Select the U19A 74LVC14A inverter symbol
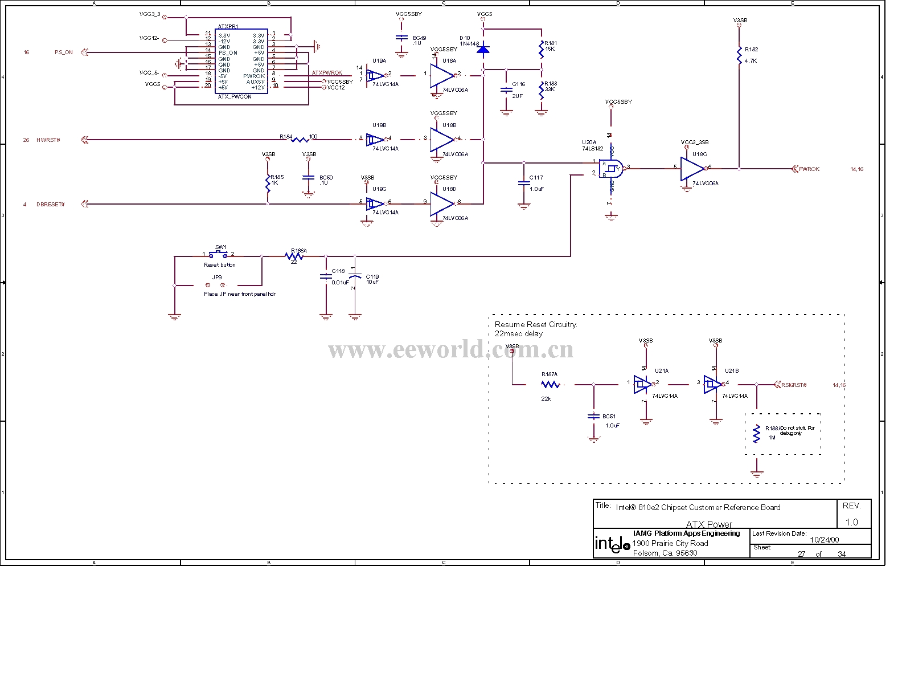 pyautogui.click(x=376, y=75)
